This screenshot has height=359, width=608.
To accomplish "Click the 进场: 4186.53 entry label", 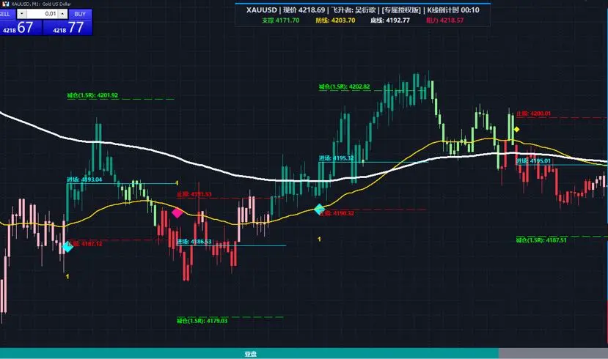I will (x=194, y=242).
